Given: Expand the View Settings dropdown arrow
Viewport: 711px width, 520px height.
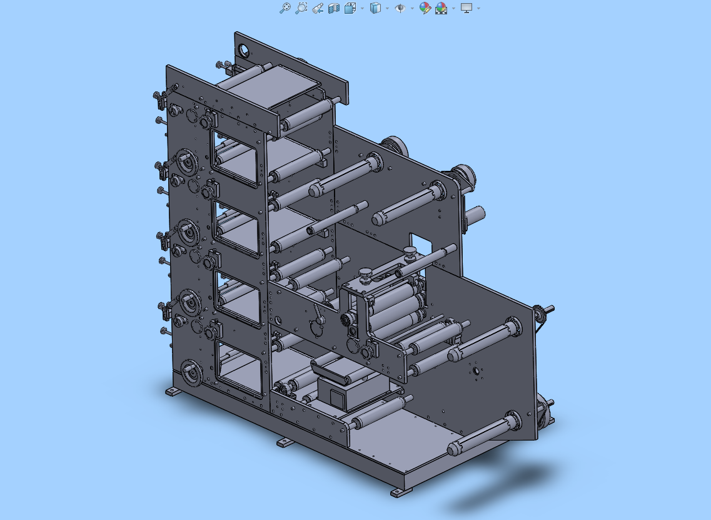Looking at the screenshot, I should point(479,8).
